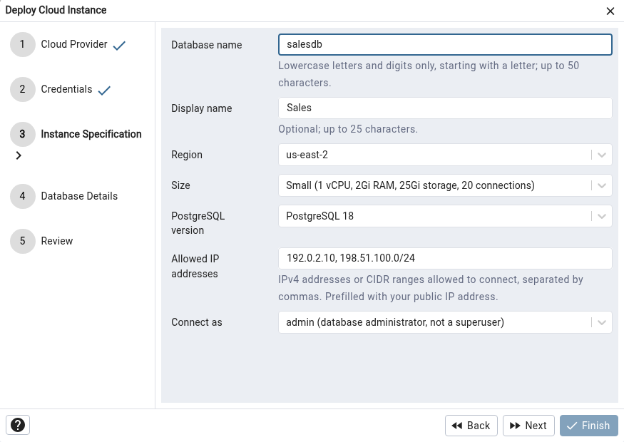This screenshot has height=442, width=624.
Task: Click the PostgreSQL 18 selected value
Action: click(x=320, y=216)
